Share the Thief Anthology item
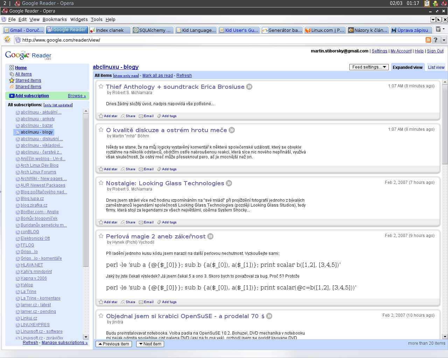This screenshot has height=358, width=448. pyautogui.click(x=128, y=116)
